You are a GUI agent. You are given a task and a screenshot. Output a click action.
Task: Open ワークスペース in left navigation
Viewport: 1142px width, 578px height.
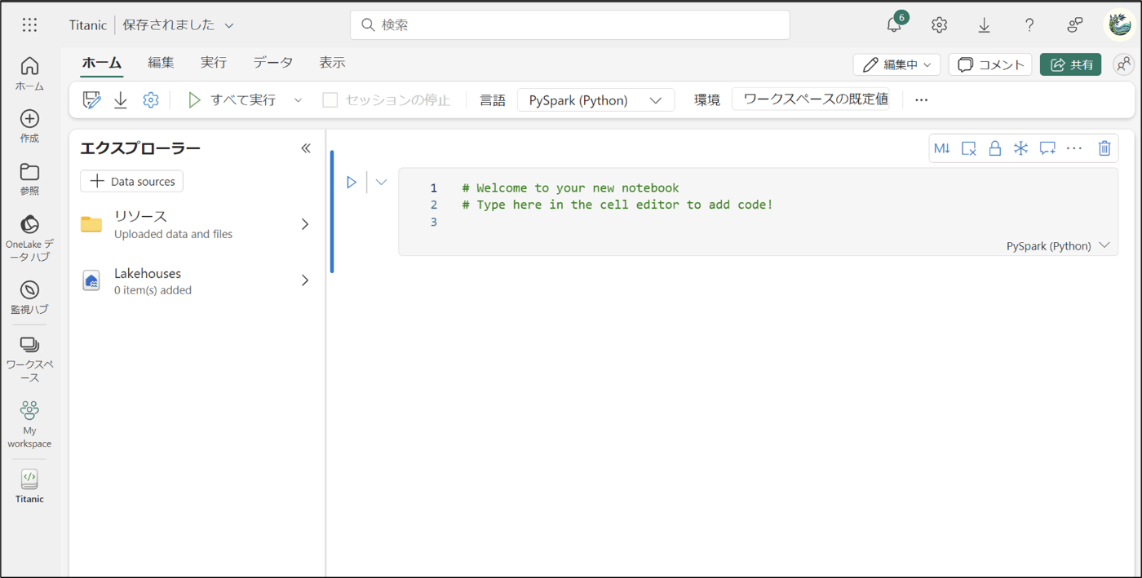coord(29,359)
